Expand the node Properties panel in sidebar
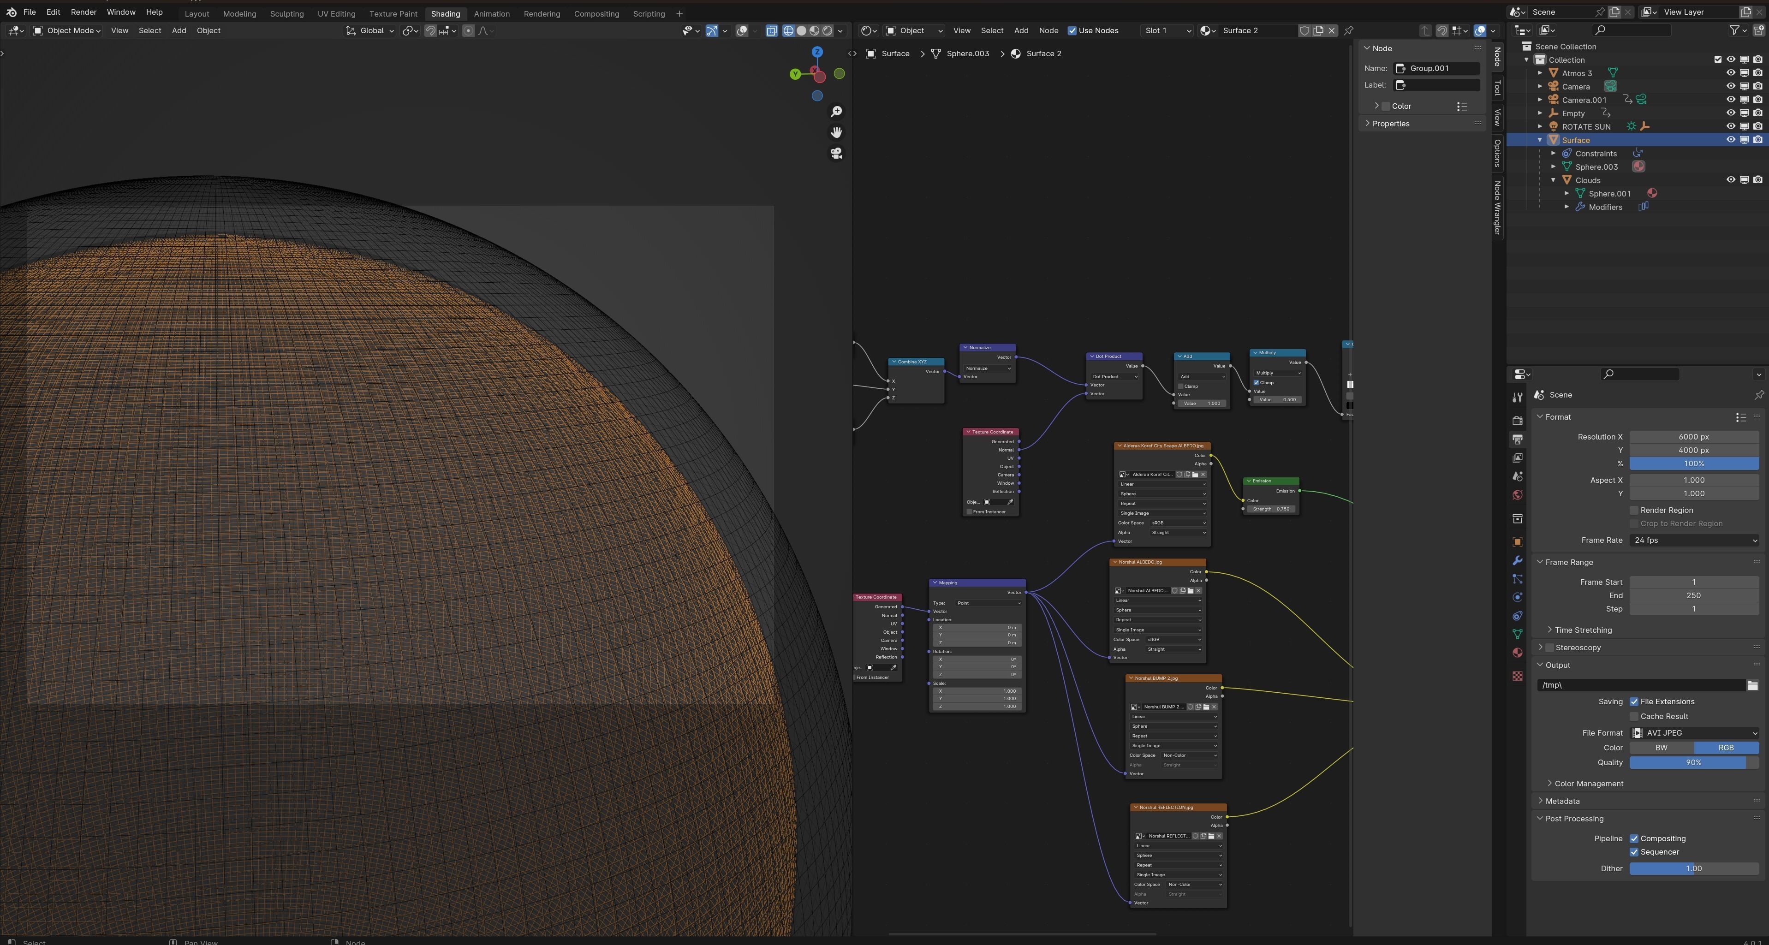 click(1390, 123)
